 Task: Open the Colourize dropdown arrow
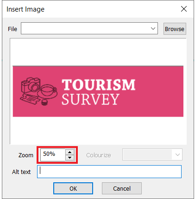[x=177, y=154]
